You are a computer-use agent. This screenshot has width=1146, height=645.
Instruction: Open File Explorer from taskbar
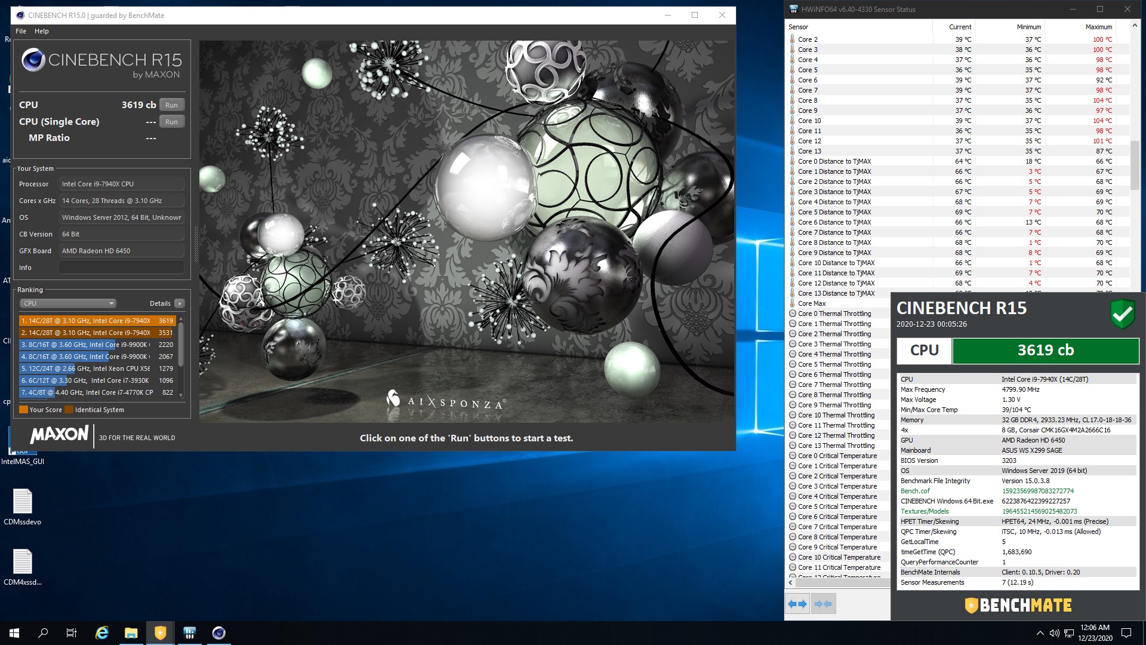pos(131,633)
